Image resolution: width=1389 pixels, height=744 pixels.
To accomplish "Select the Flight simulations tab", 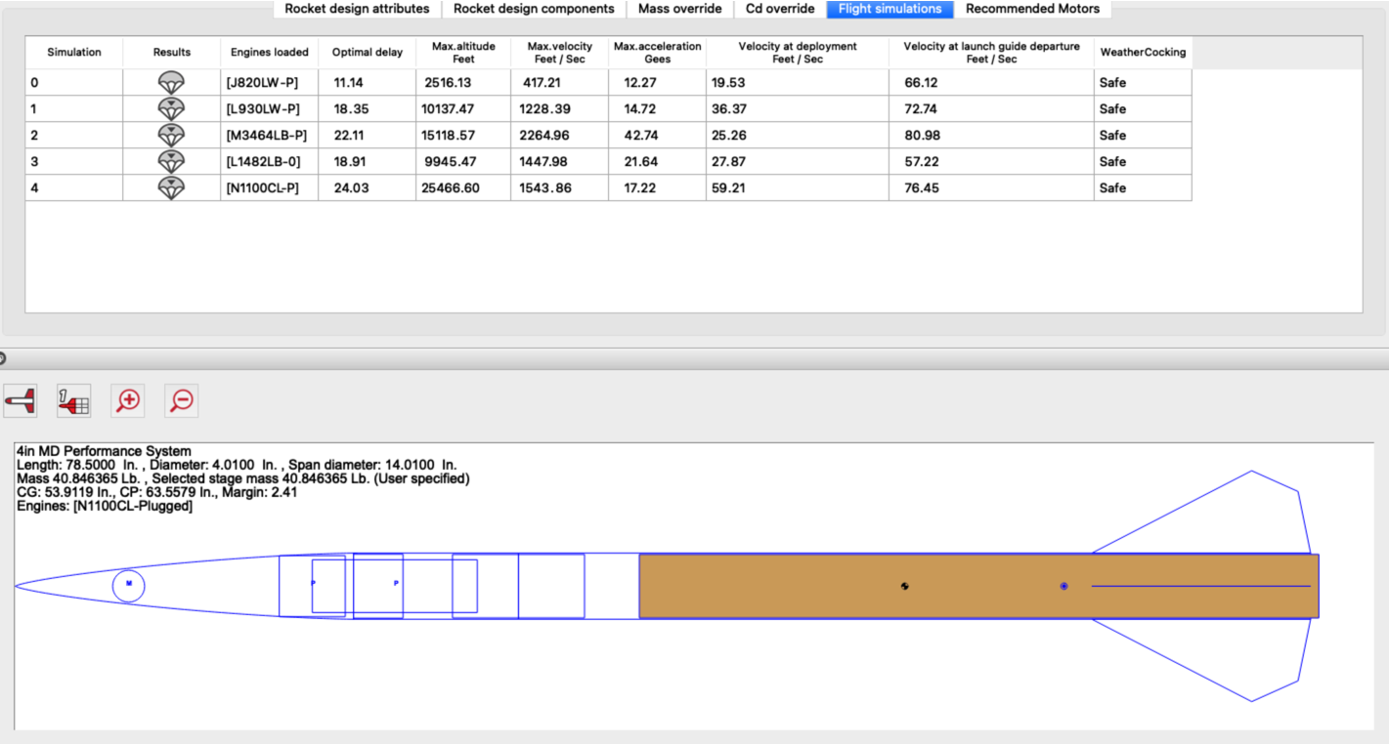I will (890, 9).
